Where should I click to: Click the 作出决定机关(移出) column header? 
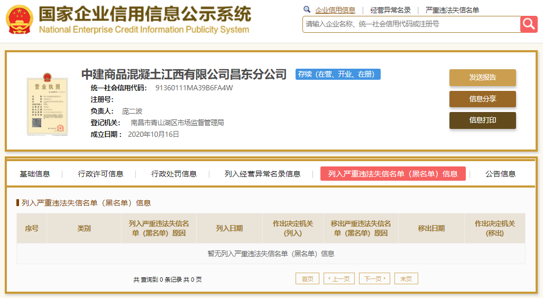pyautogui.click(x=495, y=228)
